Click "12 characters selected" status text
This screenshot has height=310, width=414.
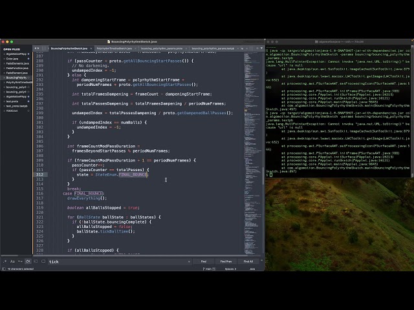pyautogui.click(x=21, y=269)
